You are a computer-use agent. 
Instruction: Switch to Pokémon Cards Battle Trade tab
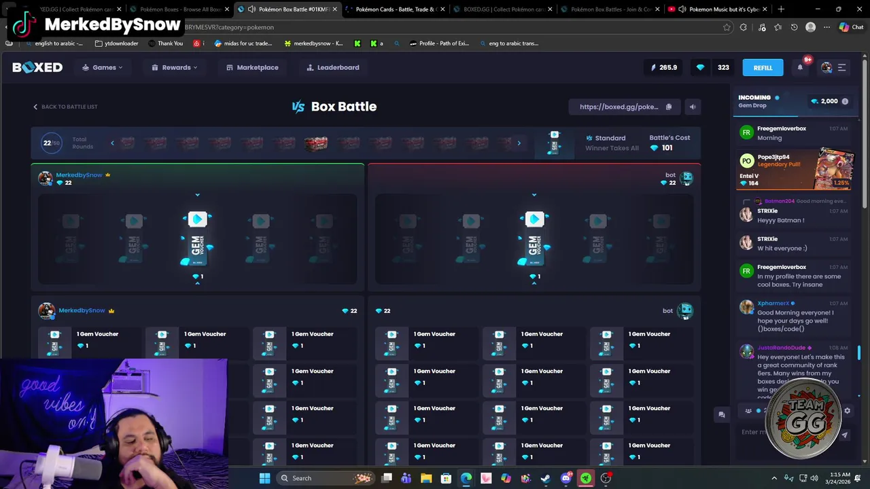(x=396, y=10)
